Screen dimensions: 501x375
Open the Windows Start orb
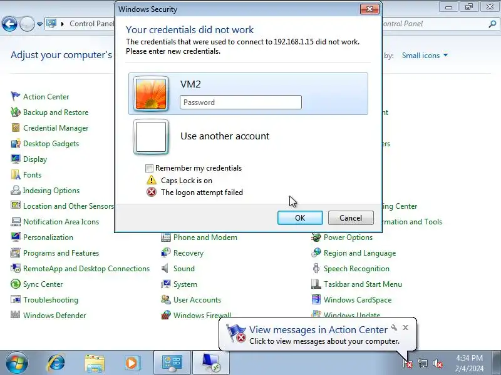[16, 363]
